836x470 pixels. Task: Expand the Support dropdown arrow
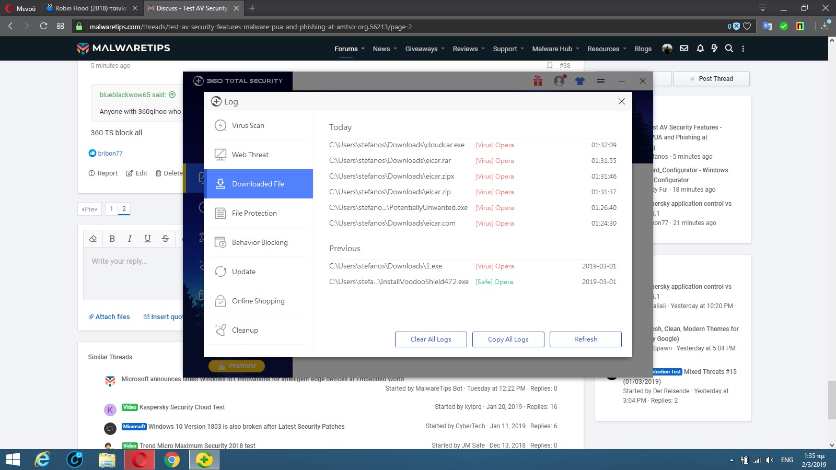pyautogui.click(x=522, y=49)
